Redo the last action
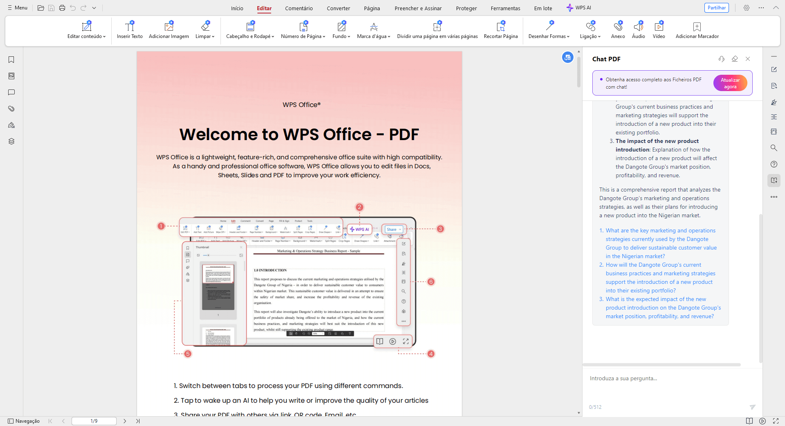Viewport: 785px width, 426px height. (x=83, y=8)
